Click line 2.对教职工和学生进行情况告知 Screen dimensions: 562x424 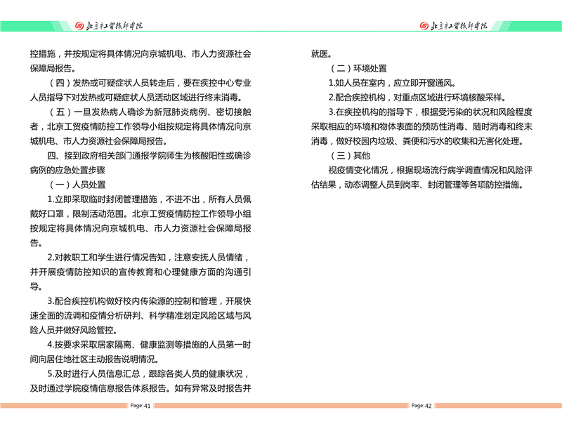pos(148,258)
